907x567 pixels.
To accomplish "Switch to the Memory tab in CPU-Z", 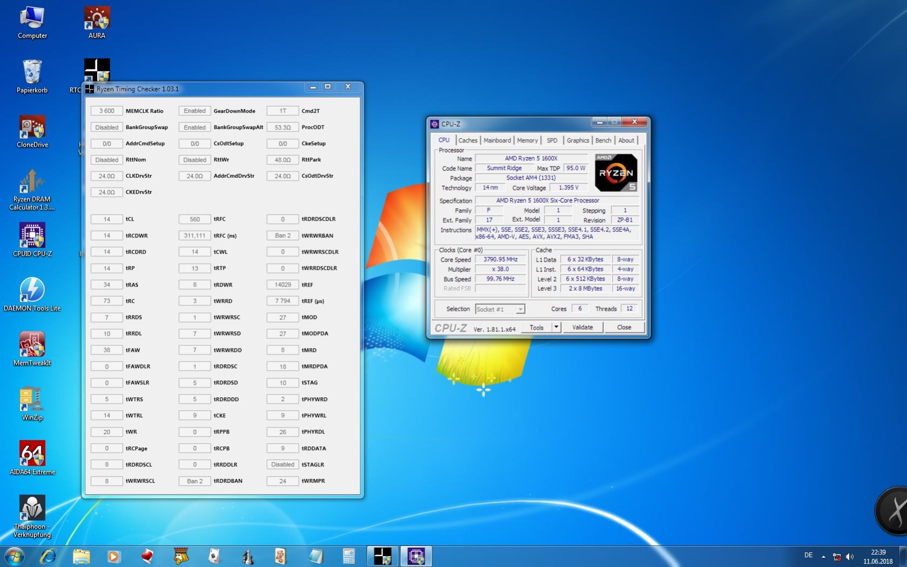I will (x=527, y=141).
